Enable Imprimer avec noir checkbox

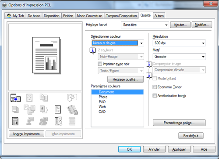pos(100,64)
